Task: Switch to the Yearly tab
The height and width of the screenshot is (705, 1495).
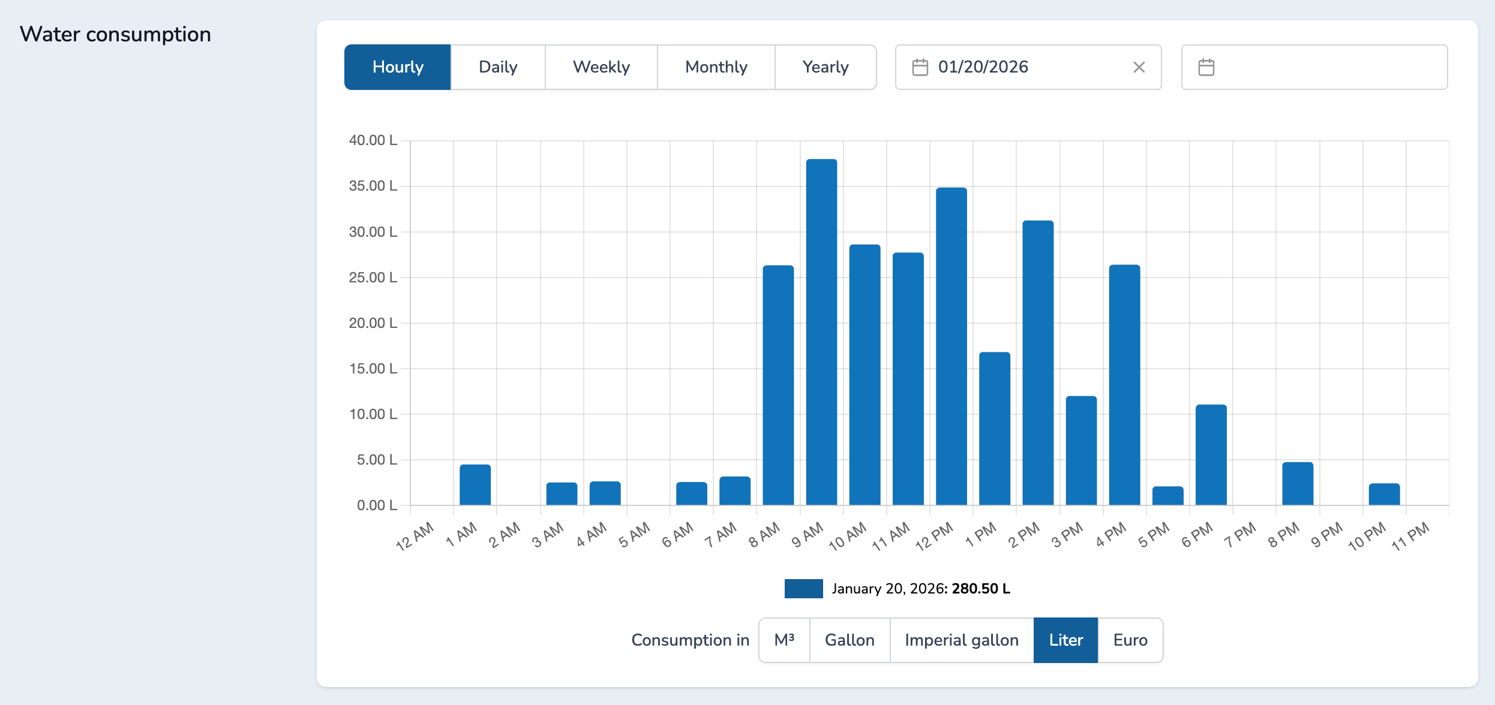Action: pos(825,67)
